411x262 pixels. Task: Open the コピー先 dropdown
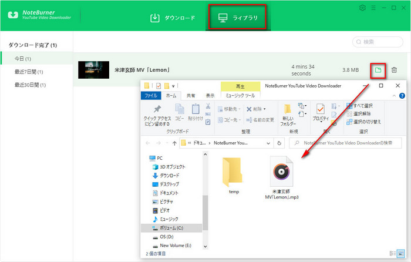pyautogui.click(x=230, y=120)
